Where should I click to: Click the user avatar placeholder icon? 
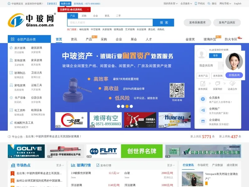(x=202, y=54)
